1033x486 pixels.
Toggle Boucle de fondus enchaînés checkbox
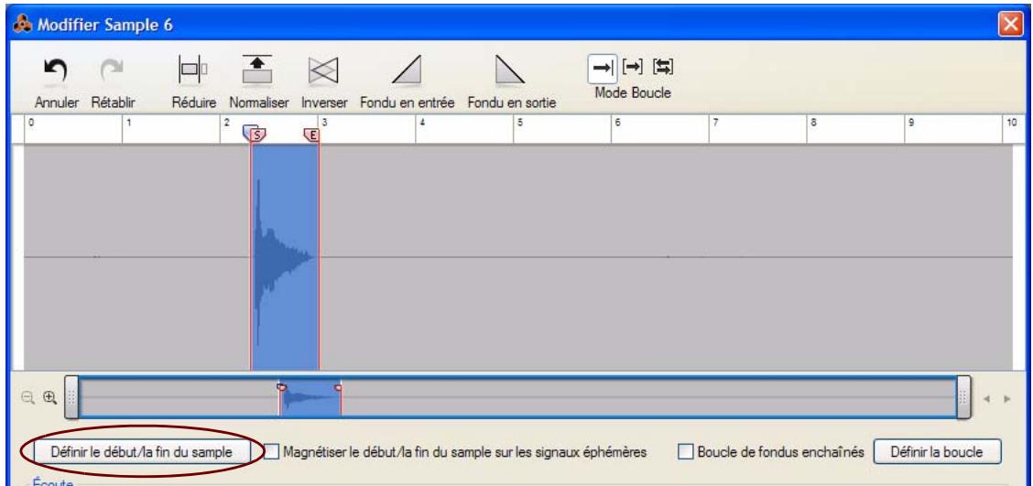[x=685, y=451]
